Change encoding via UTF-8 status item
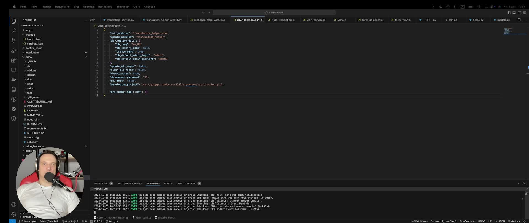This screenshot has width=529, height=223. click(x=482, y=221)
